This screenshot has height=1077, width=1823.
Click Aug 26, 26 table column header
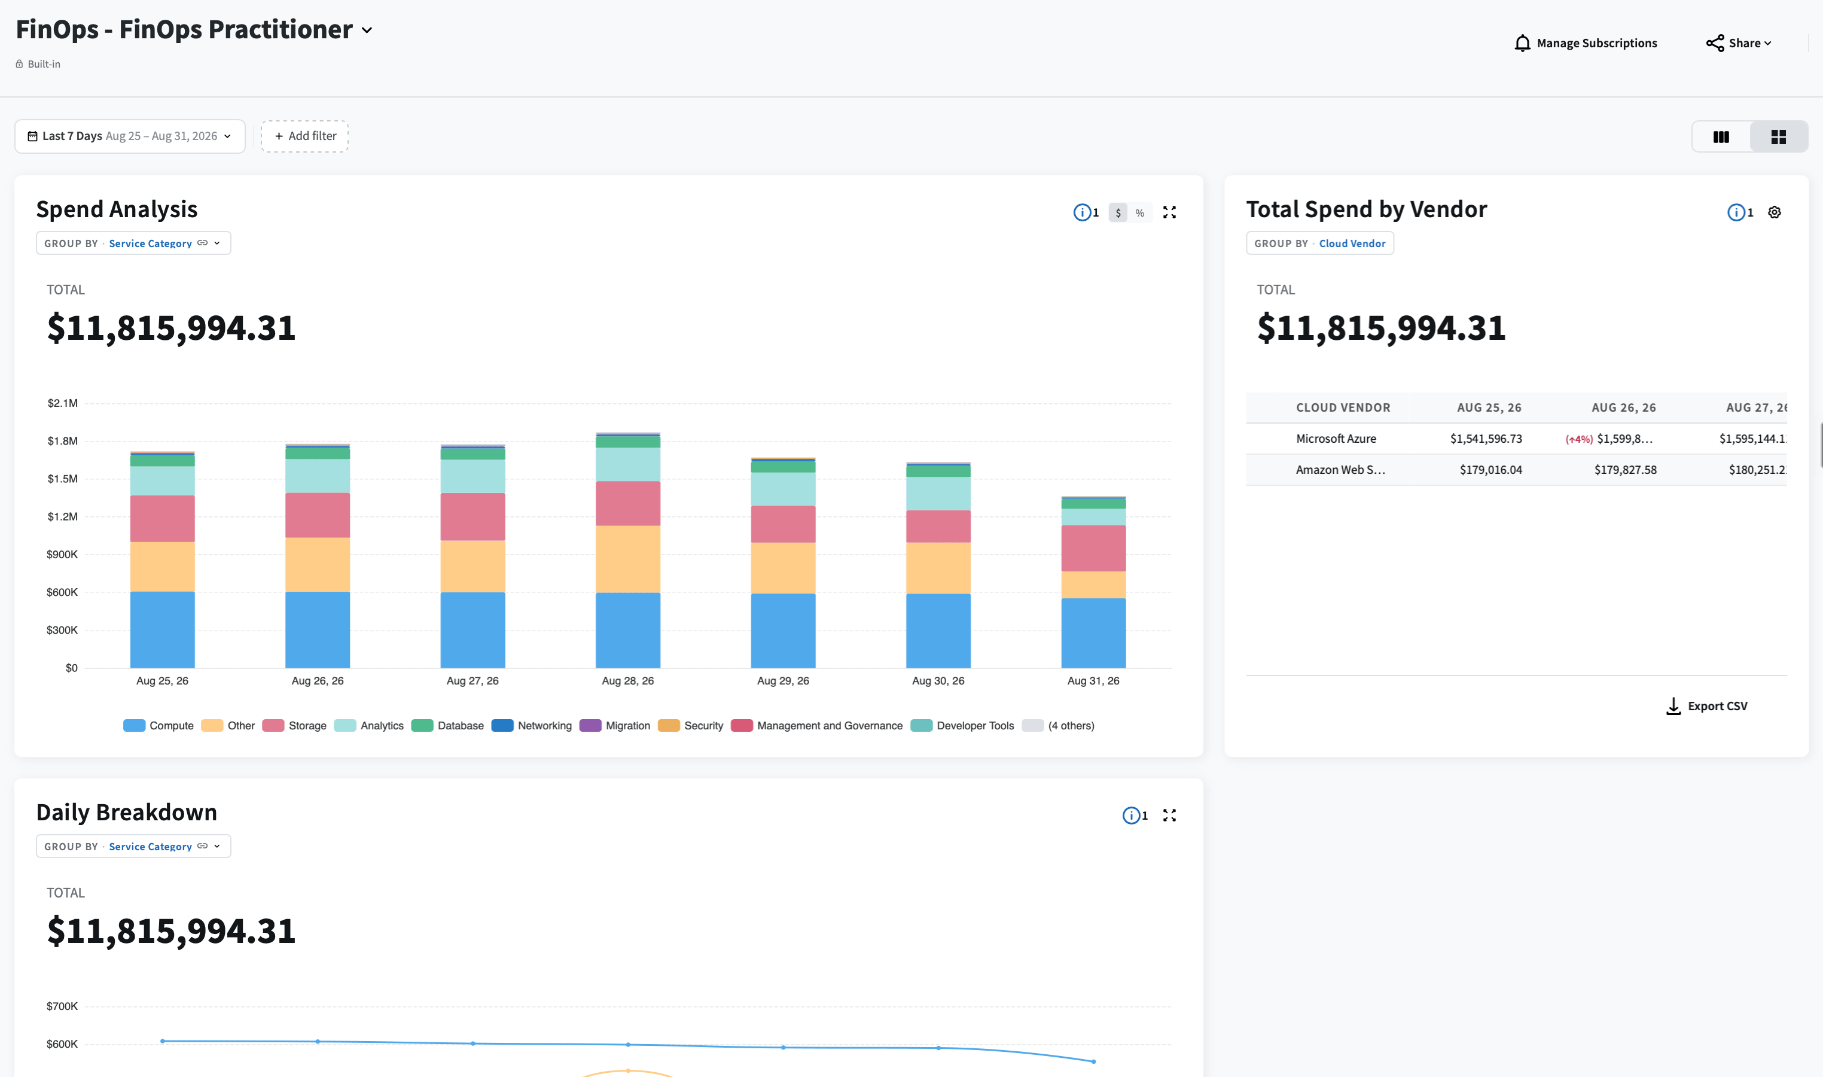(1623, 408)
